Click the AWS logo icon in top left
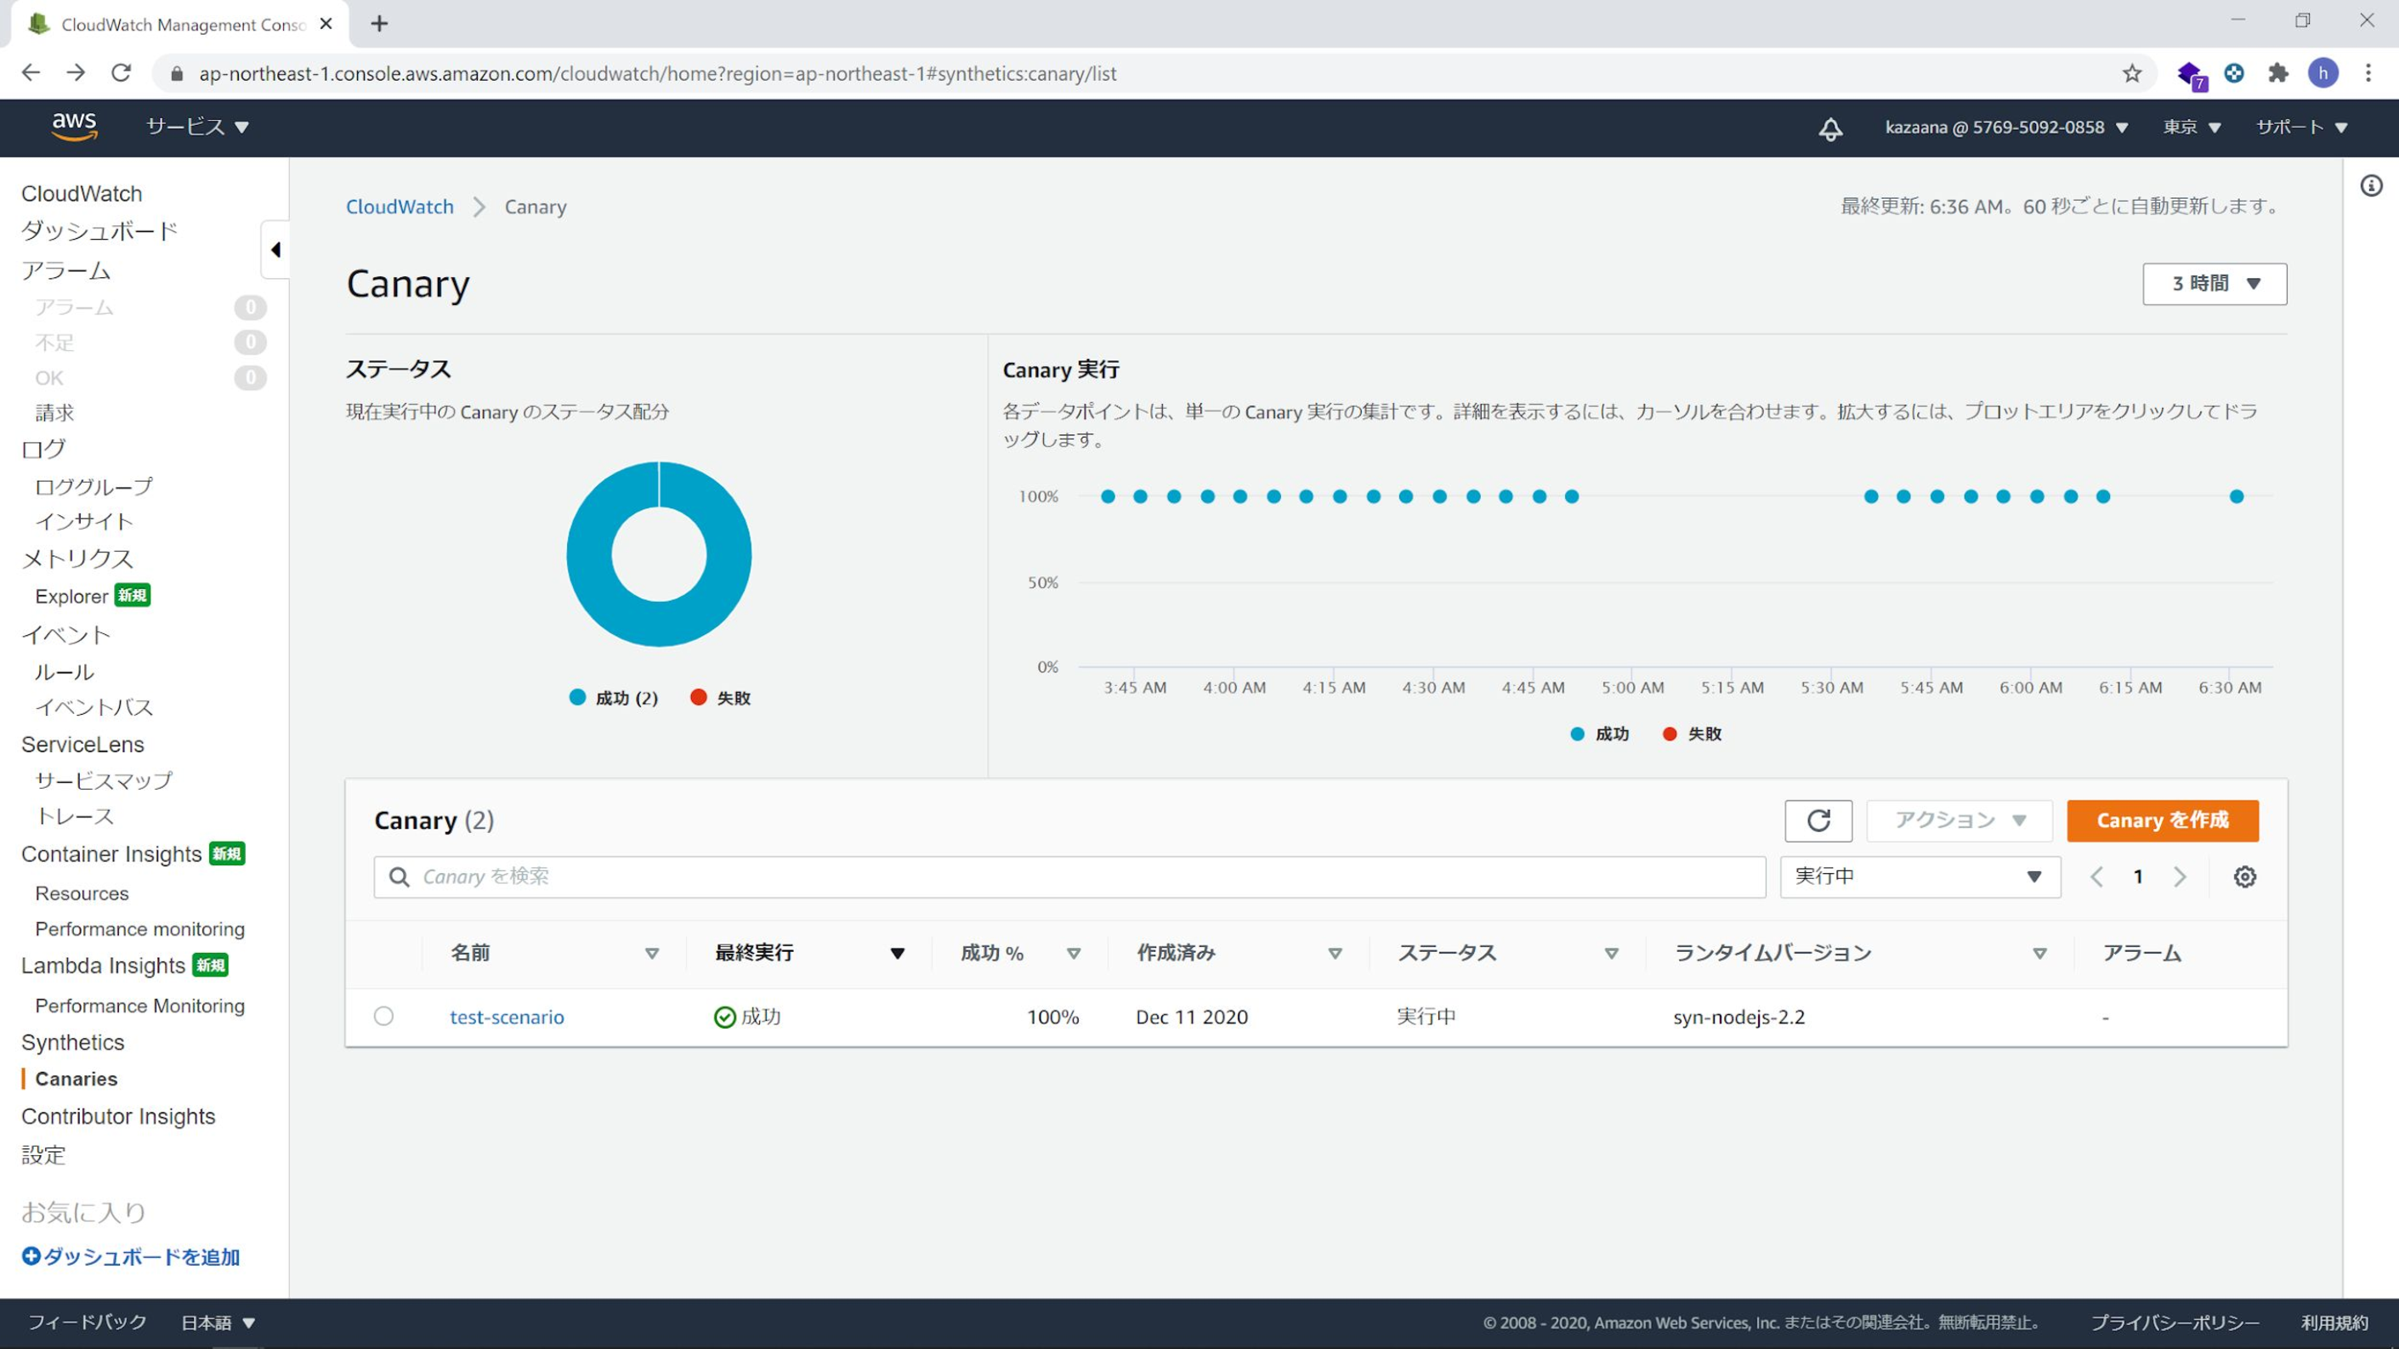This screenshot has width=2399, height=1349. click(x=72, y=125)
